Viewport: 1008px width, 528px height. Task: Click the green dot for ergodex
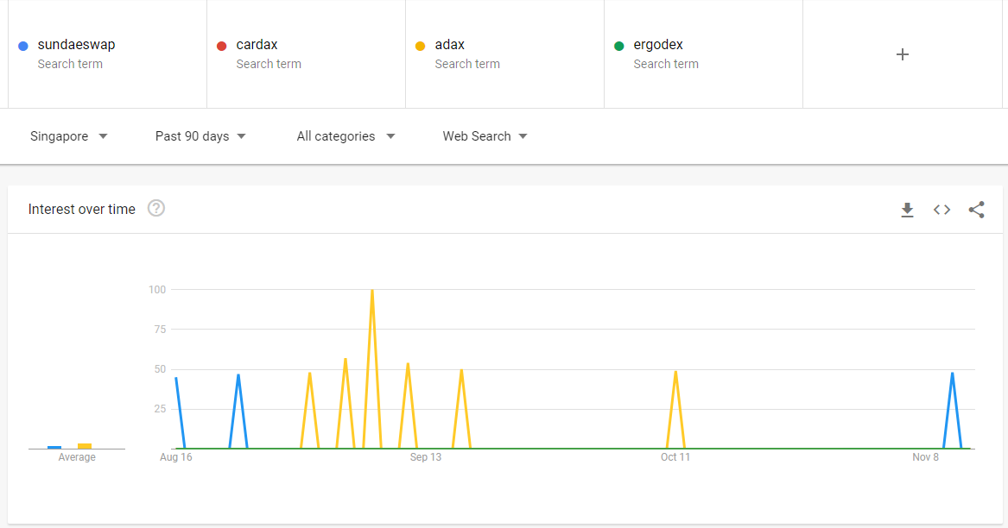tap(619, 46)
